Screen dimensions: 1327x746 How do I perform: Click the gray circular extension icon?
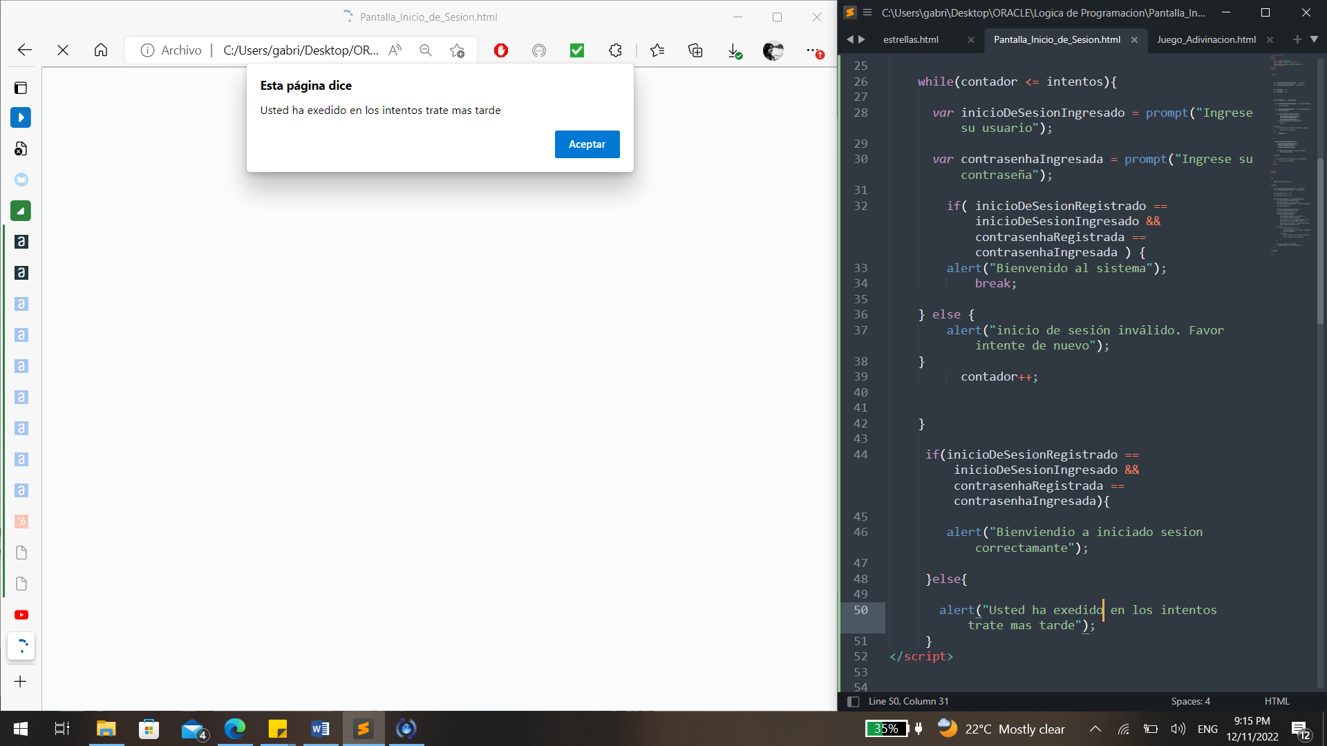(539, 50)
